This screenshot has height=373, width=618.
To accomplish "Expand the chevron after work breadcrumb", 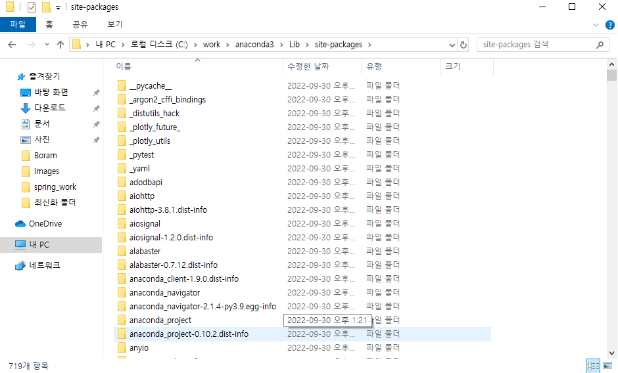I will [x=228, y=45].
